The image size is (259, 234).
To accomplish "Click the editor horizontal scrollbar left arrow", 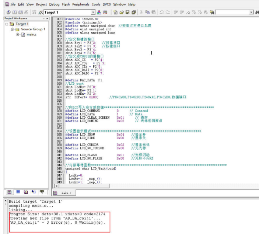I will (57, 186).
